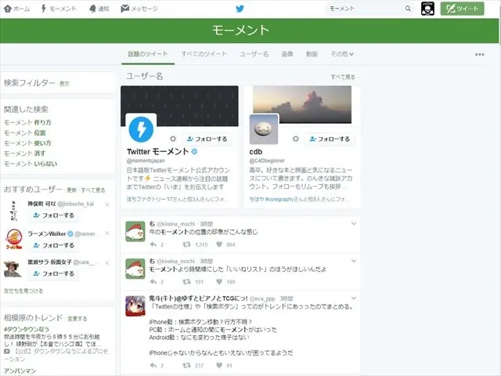Reply to 今のモーメントの位置 tweet
This screenshot has height=376, width=501.
click(153, 244)
